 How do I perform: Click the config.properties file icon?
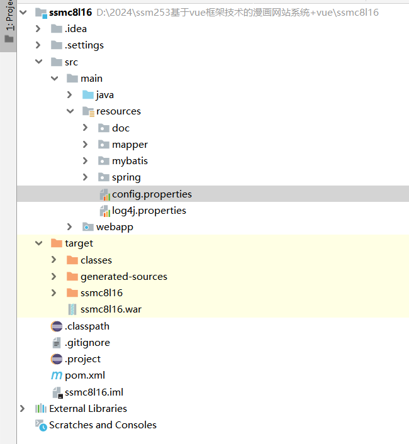104,194
